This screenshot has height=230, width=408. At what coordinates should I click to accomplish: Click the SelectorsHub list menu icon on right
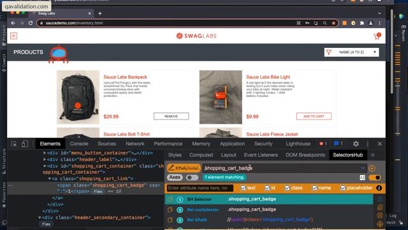click(x=380, y=199)
